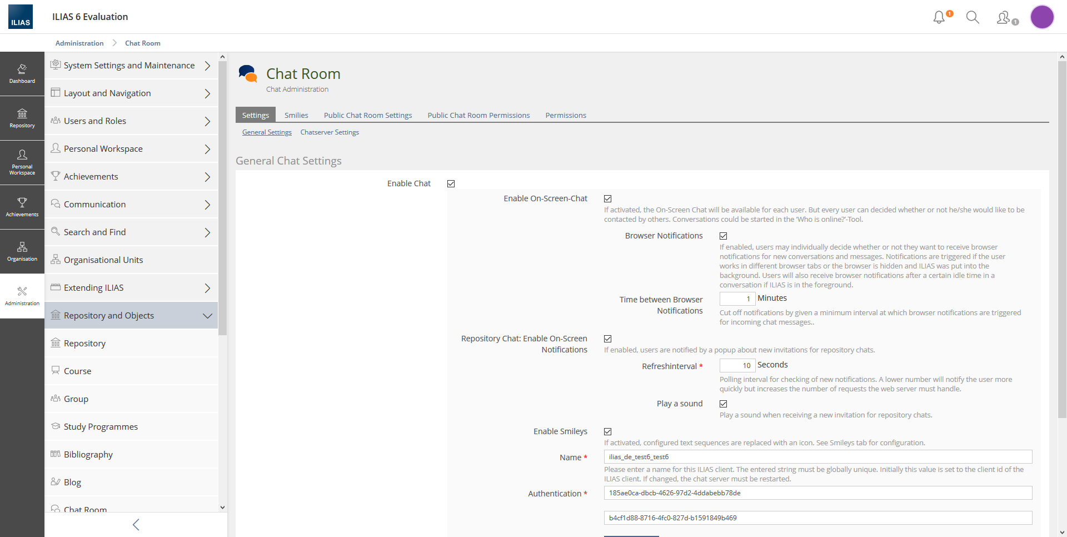Click the search magnifier icon
Image resolution: width=1067 pixels, height=537 pixels.
click(x=973, y=17)
